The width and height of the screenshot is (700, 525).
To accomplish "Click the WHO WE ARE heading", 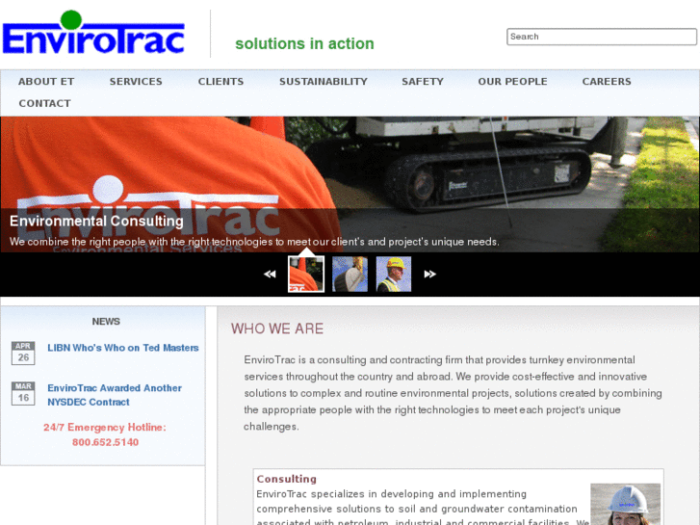I will point(277,328).
